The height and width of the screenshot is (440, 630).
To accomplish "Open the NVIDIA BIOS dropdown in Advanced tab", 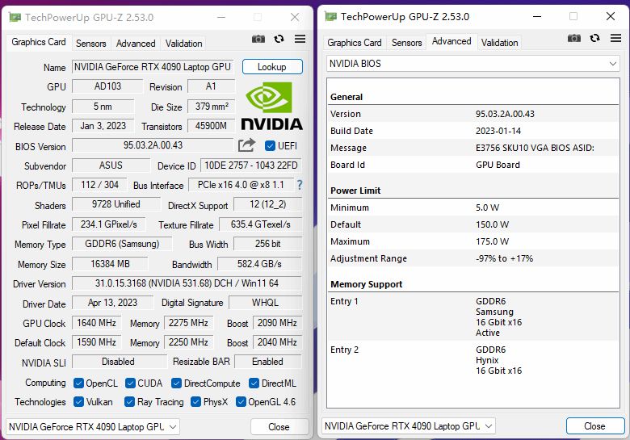I will tap(472, 64).
